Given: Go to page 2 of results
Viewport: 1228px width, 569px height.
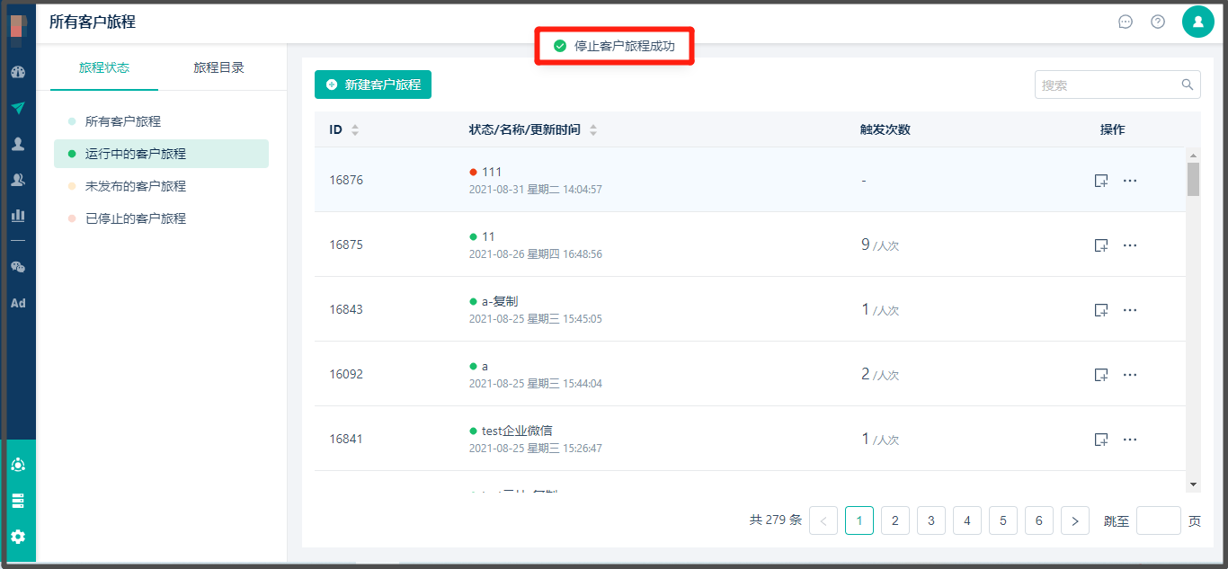Looking at the screenshot, I should click(x=895, y=520).
